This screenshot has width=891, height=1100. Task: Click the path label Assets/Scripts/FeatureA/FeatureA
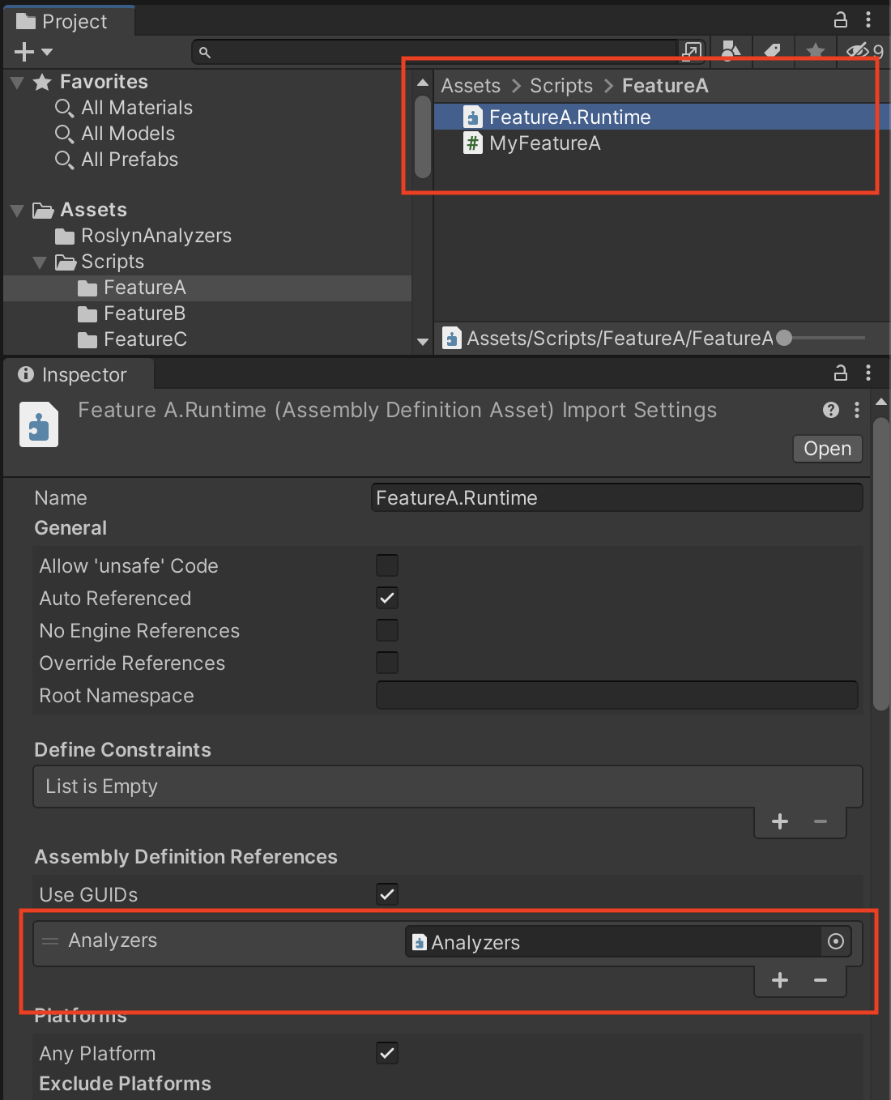click(620, 339)
